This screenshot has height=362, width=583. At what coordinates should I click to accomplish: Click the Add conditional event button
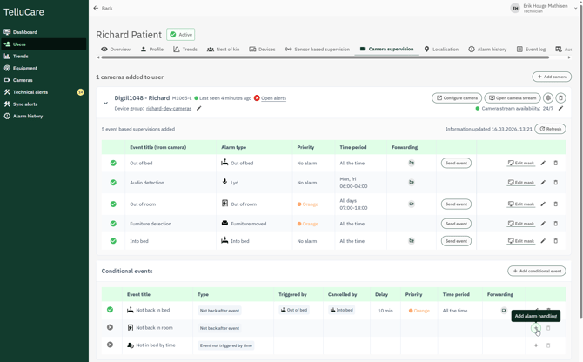pos(537,271)
